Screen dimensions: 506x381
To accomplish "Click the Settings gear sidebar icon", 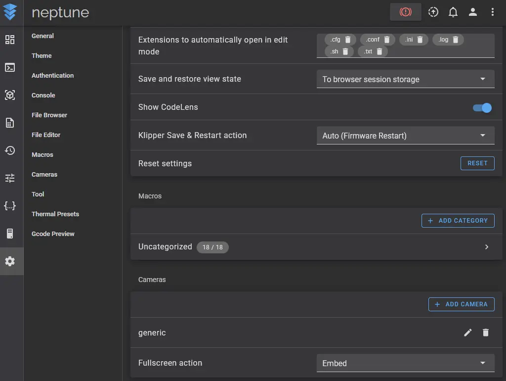I will (x=10, y=261).
